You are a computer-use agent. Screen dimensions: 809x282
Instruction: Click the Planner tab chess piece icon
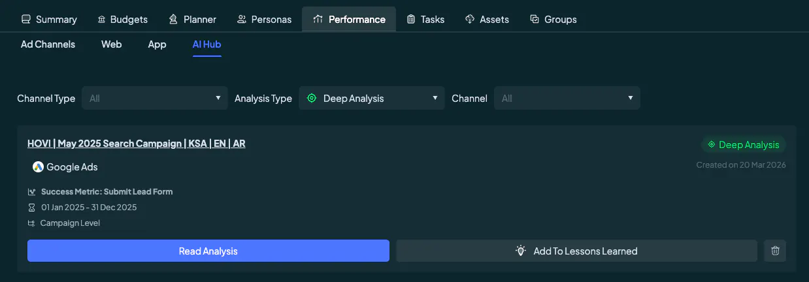(x=173, y=20)
